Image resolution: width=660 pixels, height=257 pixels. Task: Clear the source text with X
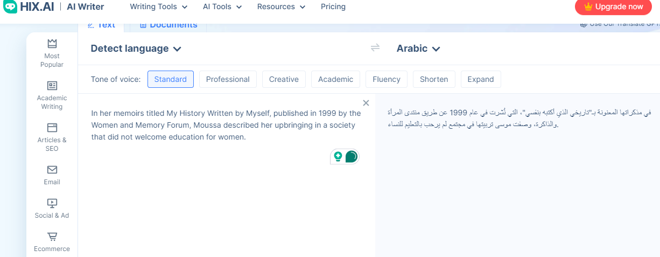pyautogui.click(x=366, y=103)
